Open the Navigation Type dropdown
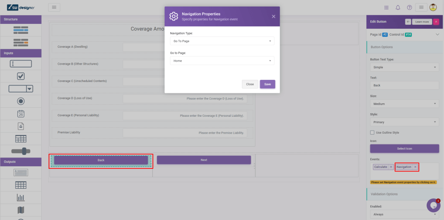 point(222,41)
